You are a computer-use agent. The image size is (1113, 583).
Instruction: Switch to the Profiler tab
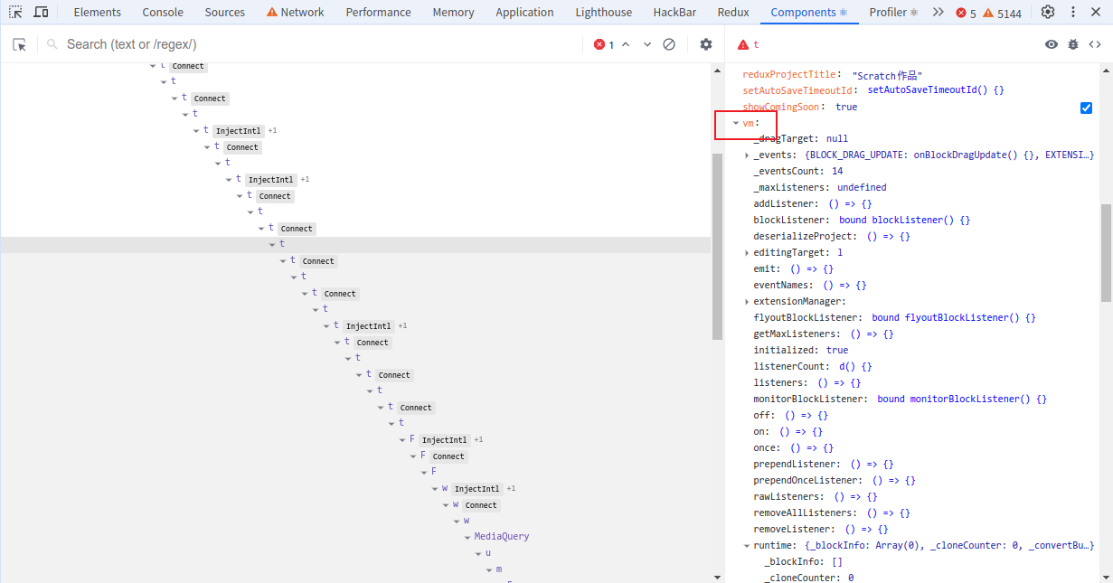(889, 12)
